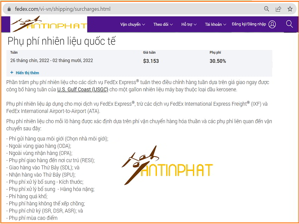Bookmark this page with star icon

point(290,9)
